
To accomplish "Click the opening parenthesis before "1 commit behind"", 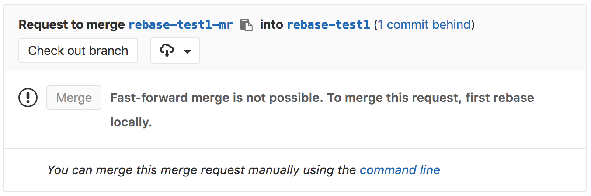I will coord(376,25).
